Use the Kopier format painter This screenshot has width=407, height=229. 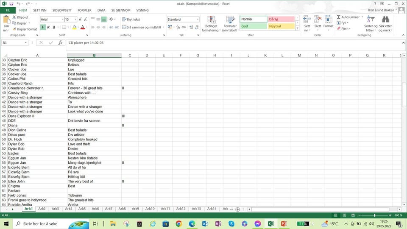(25, 29)
